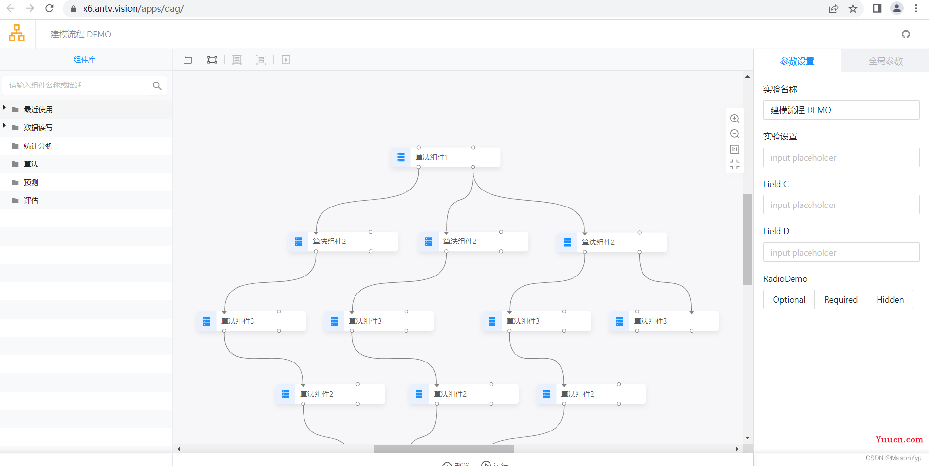Click the run play icon in canvas toolbar

tap(286, 60)
